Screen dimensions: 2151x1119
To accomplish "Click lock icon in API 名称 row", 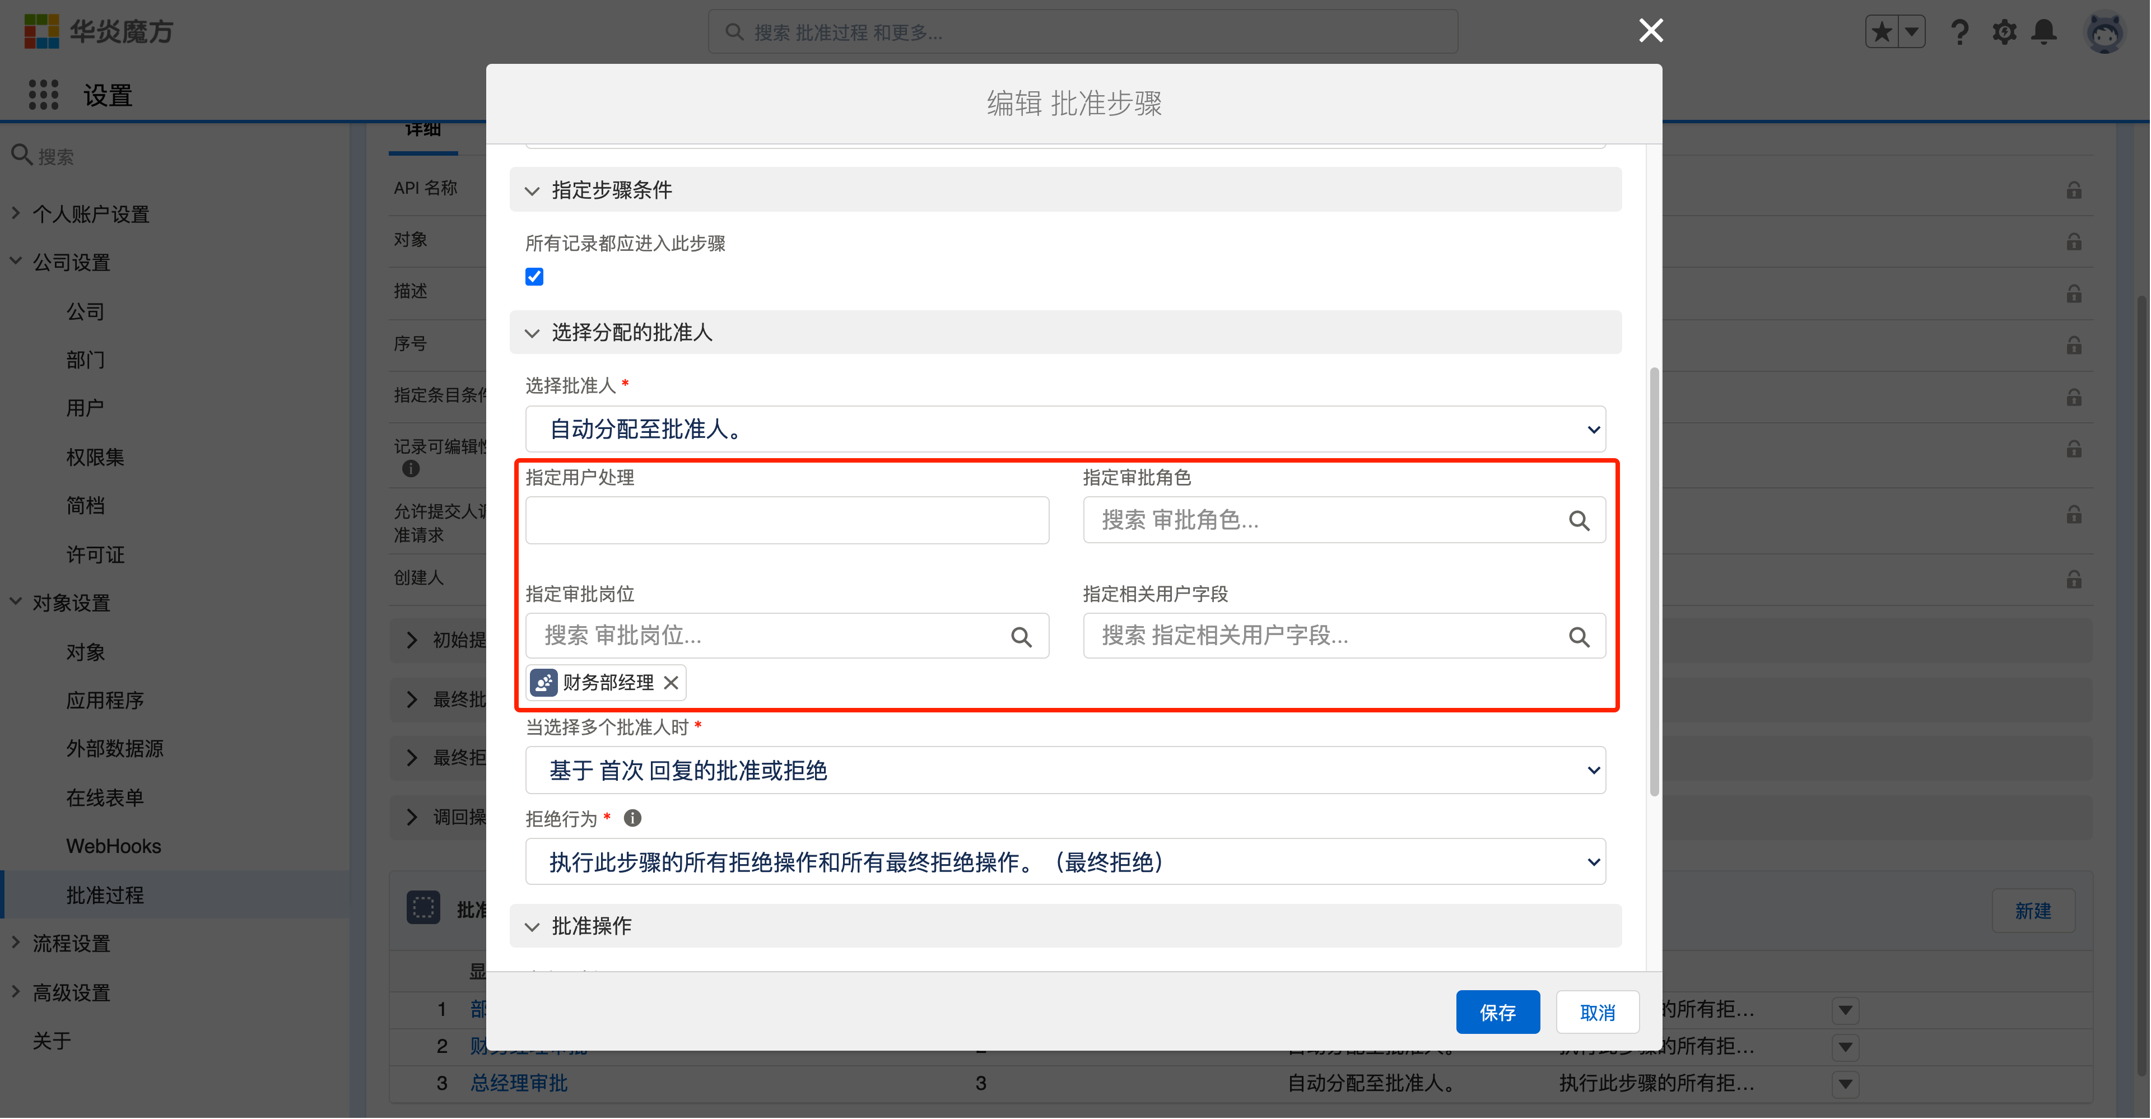I will coord(2073,190).
